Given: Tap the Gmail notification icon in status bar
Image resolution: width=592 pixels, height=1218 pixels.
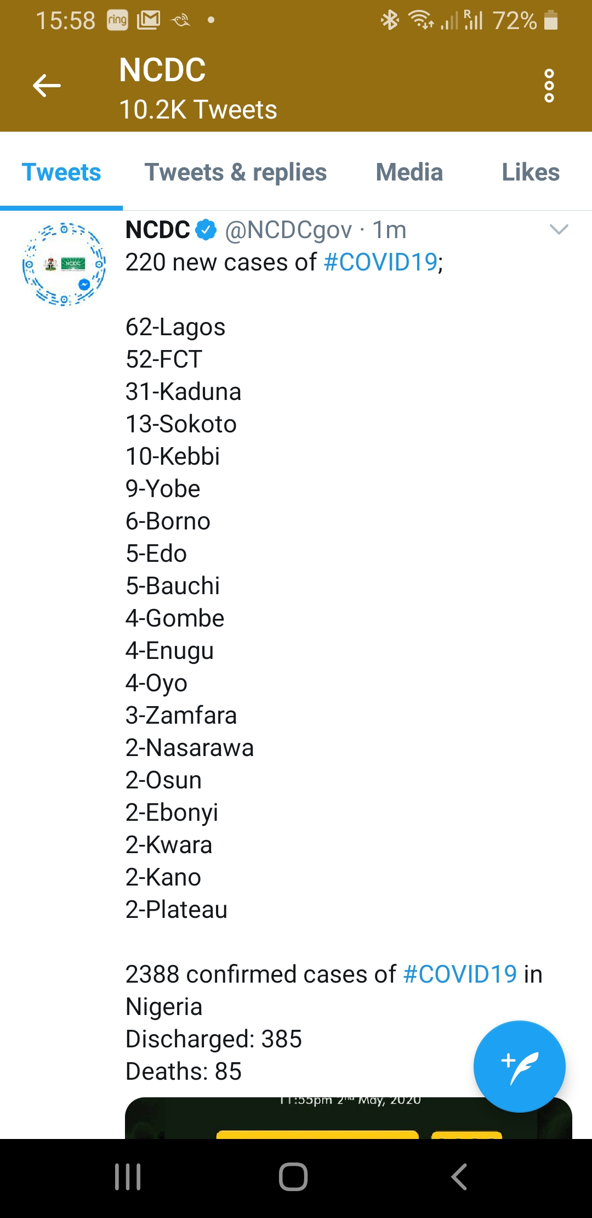Looking at the screenshot, I should [x=148, y=20].
